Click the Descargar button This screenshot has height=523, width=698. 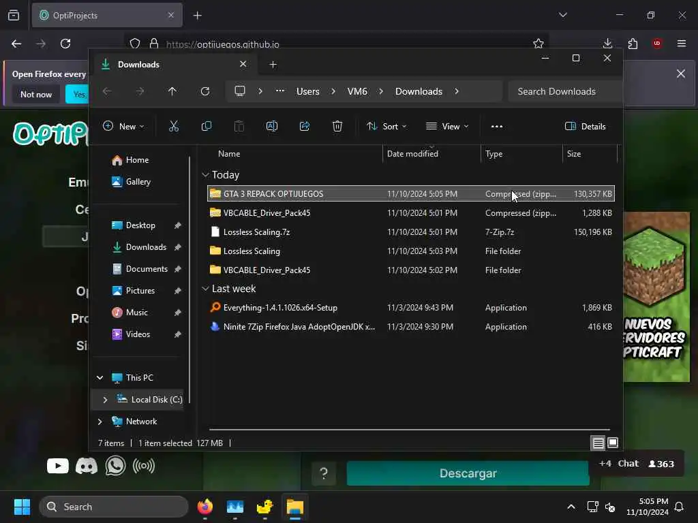click(x=468, y=473)
